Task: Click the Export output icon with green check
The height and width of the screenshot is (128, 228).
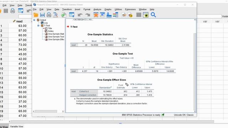Action: coord(64,15)
